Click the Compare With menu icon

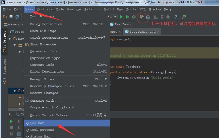[27, 101]
